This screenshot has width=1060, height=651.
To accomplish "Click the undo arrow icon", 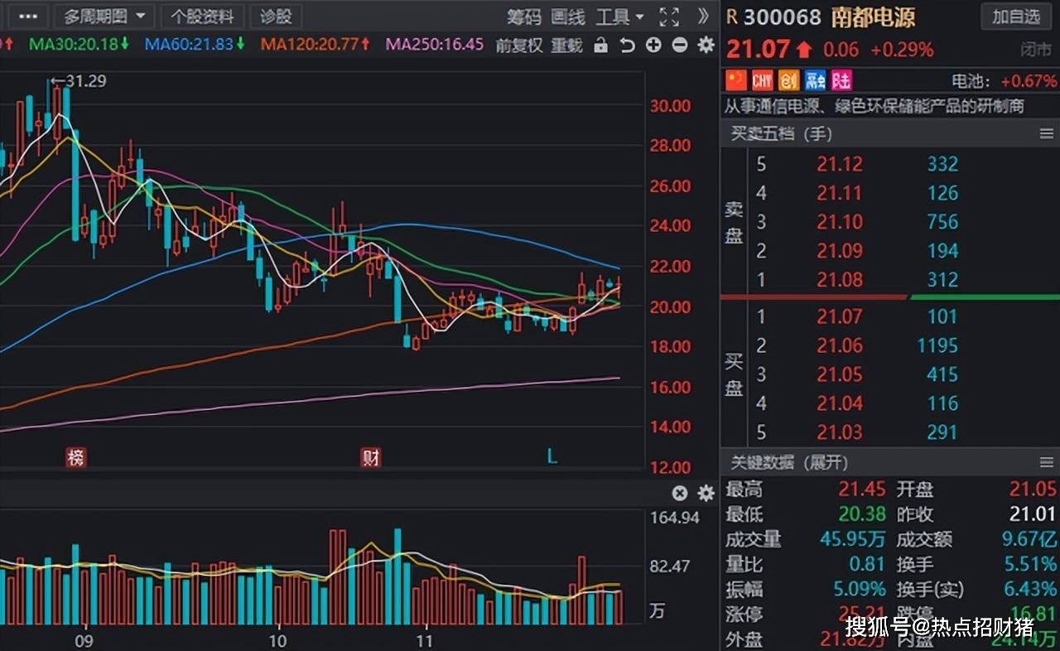I will 627,45.
